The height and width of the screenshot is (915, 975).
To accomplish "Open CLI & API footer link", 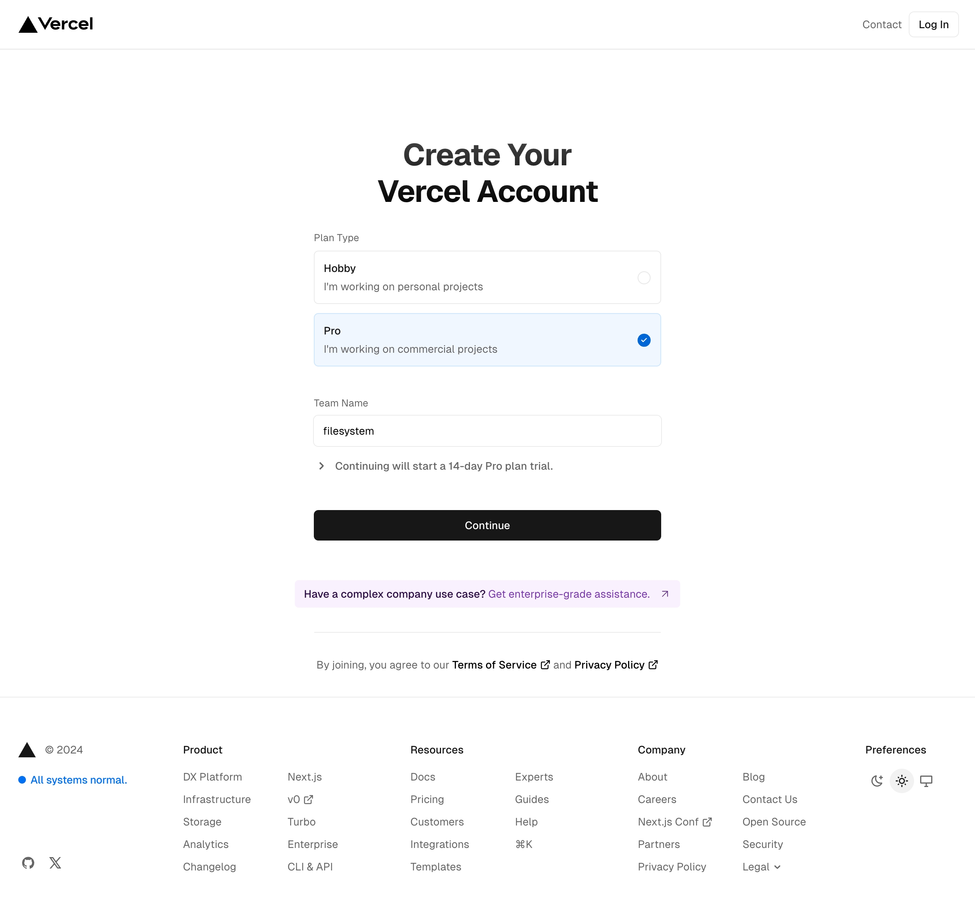I will (310, 867).
